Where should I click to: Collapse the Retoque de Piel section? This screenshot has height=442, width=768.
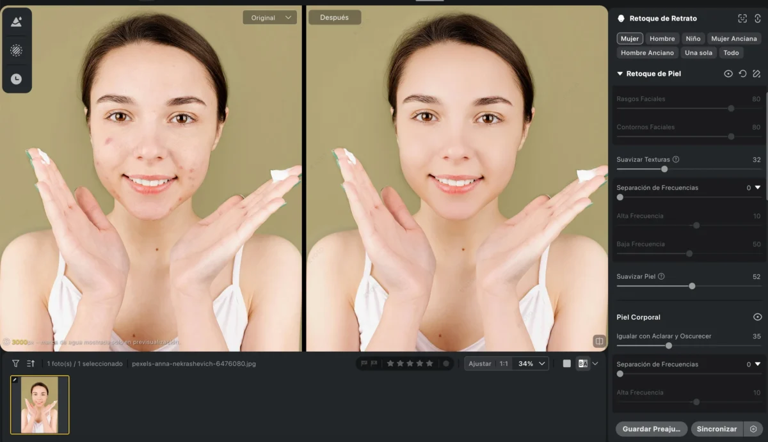point(620,74)
